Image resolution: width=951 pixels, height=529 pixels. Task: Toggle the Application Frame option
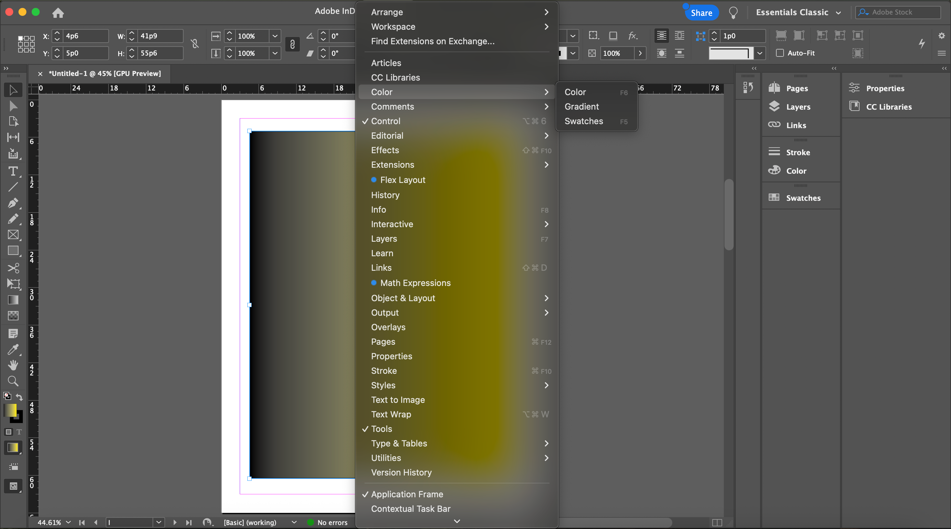point(407,494)
